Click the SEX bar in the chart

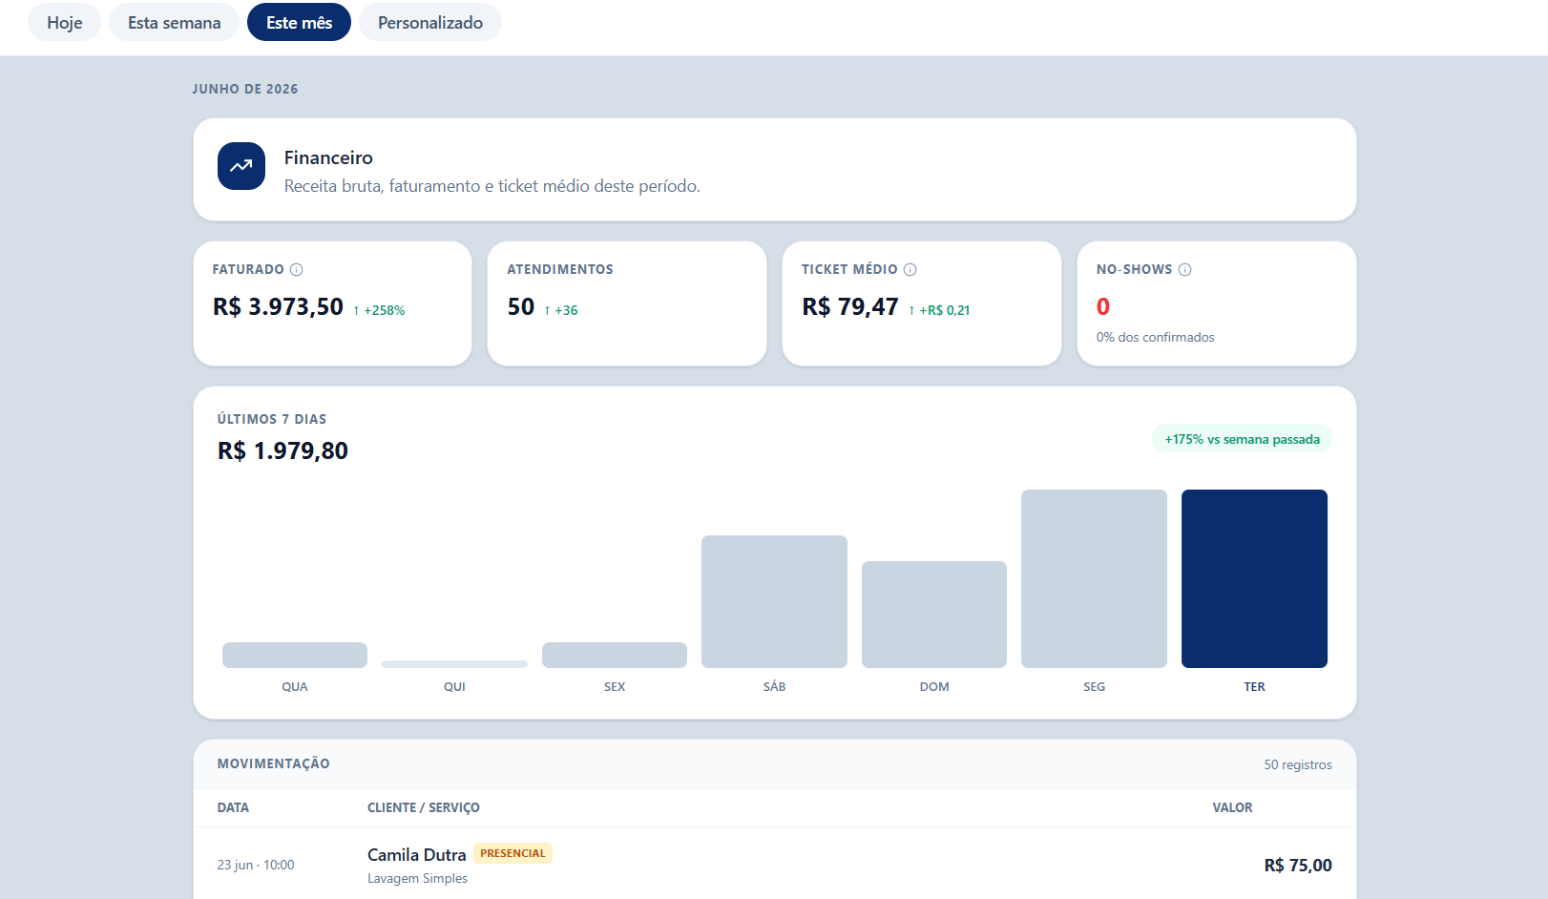[615, 655]
